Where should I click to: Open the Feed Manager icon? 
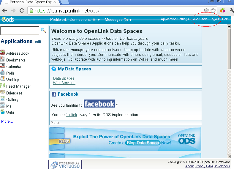[x=3, y=86]
